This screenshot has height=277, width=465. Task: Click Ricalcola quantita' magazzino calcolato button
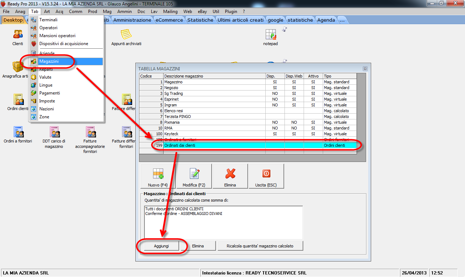coord(260,246)
